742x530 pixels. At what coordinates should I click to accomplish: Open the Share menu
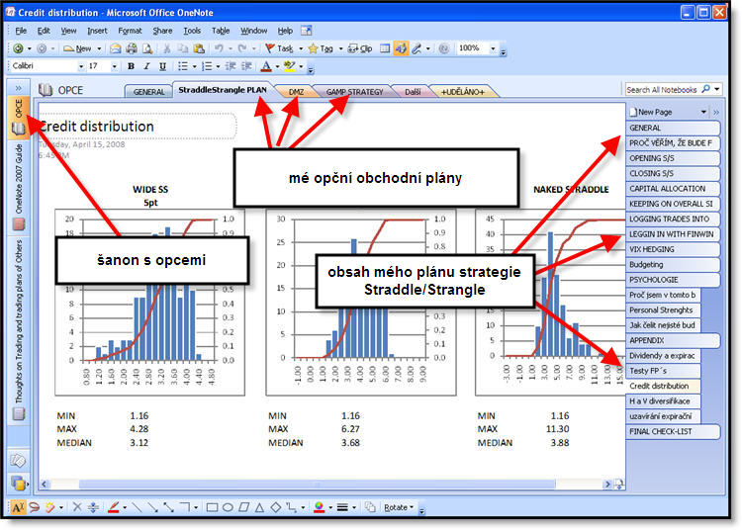pyautogui.click(x=162, y=31)
